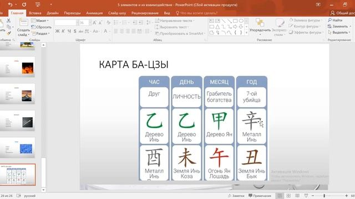Click Преобразовать в SmartArt button
355x199 pixels.
(180, 33)
